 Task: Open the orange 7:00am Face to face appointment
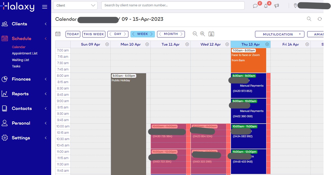coord(248,60)
